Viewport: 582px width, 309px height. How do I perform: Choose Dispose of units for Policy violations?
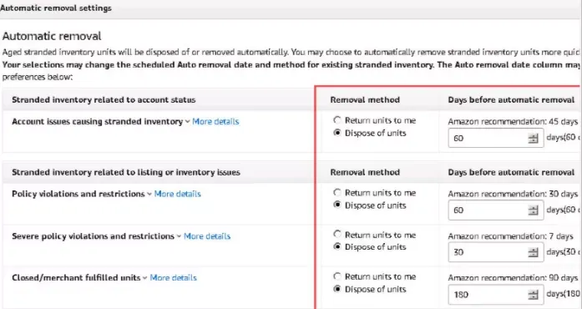tap(337, 205)
